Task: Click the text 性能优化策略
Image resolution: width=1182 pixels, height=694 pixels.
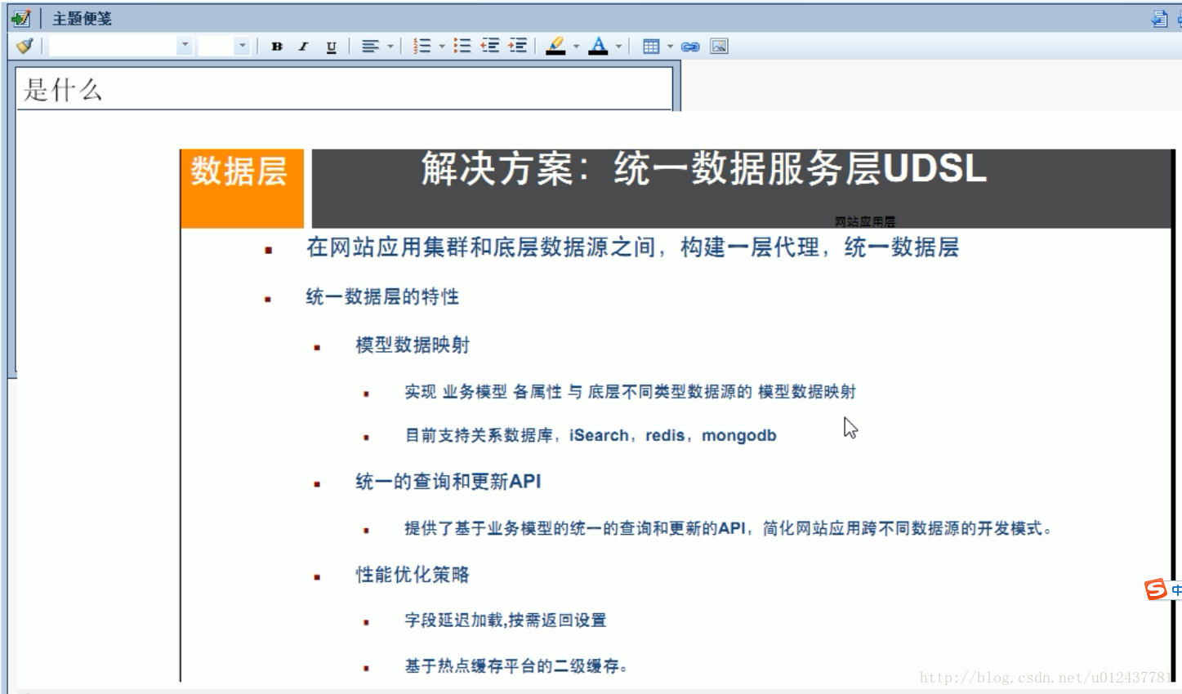Action: pos(413,575)
